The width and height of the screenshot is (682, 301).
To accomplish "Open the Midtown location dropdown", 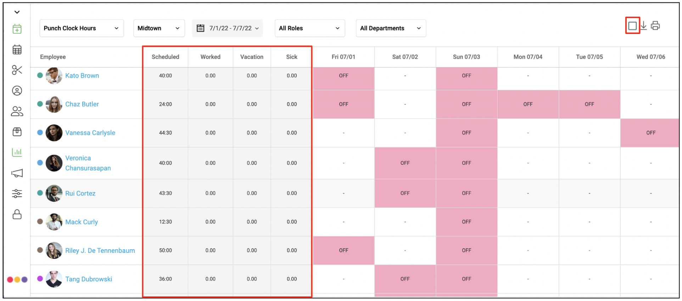I will [159, 28].
